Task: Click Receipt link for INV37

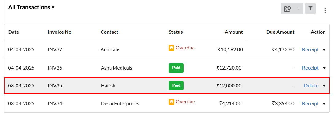Action: pos(310,50)
